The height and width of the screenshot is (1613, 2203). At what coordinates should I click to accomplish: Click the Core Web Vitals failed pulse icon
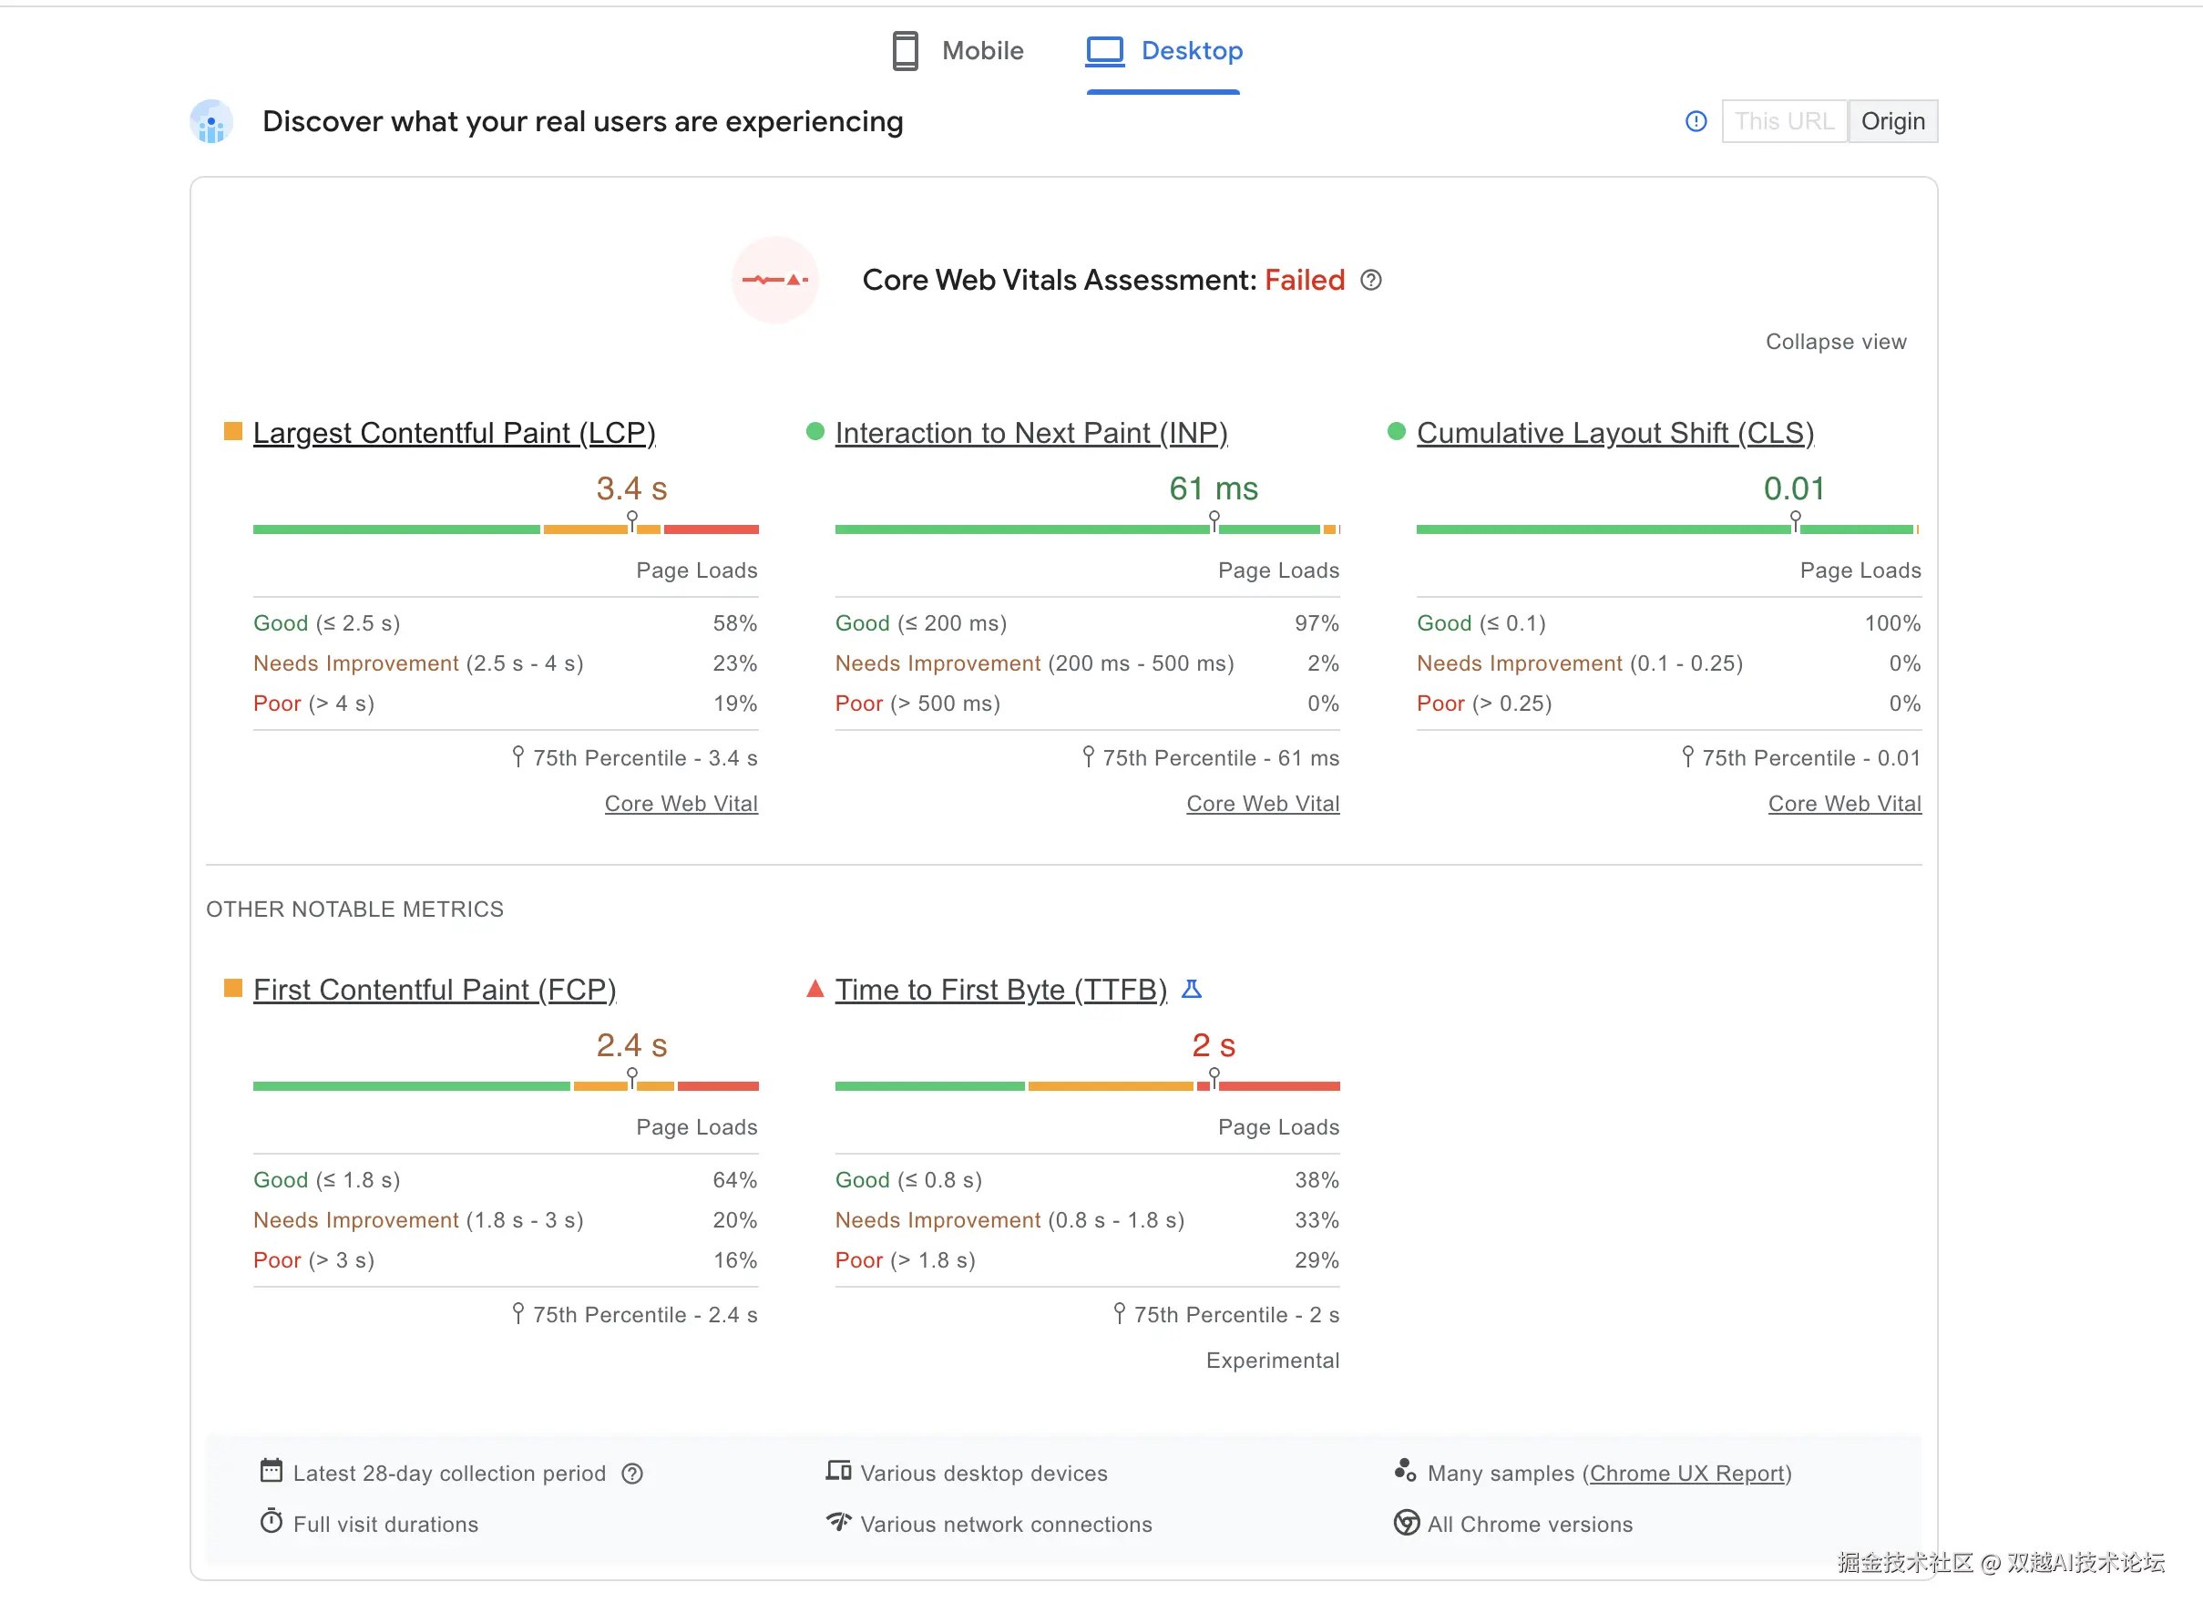click(775, 281)
